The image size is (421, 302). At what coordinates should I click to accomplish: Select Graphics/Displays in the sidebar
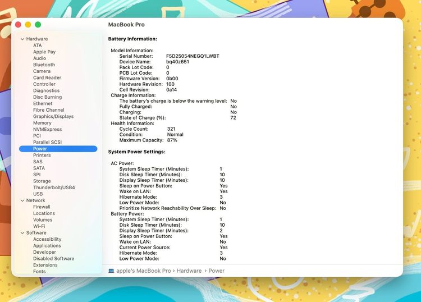[53, 117]
